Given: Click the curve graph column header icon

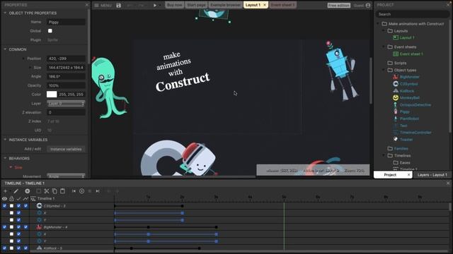Looking at the screenshot, I should (25, 199).
